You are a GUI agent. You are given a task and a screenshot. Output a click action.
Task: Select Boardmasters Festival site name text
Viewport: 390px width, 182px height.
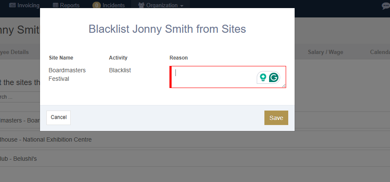coord(67,74)
